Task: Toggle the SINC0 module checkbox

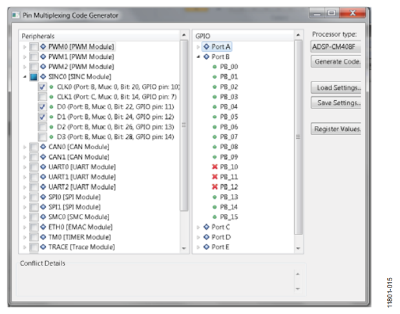Action: tap(34, 77)
